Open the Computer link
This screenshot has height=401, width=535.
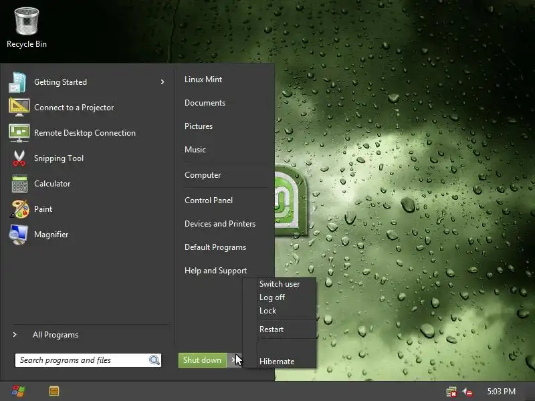pos(203,175)
